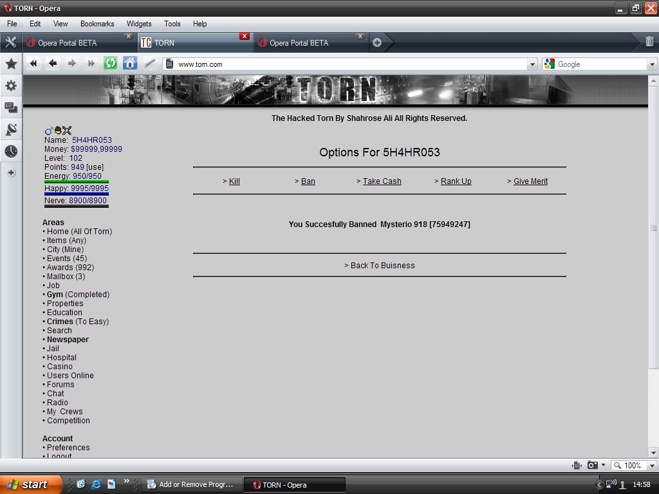The image size is (659, 494).
Task: Click the page scrollbar down arrow
Action: coord(653,453)
